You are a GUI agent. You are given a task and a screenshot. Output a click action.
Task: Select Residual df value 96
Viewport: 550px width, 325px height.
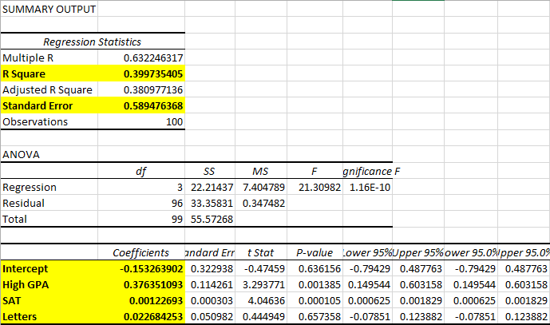[141, 203]
